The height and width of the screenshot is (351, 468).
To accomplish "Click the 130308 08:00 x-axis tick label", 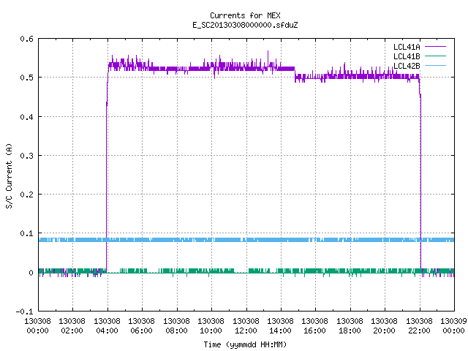I will pyautogui.click(x=177, y=325).
